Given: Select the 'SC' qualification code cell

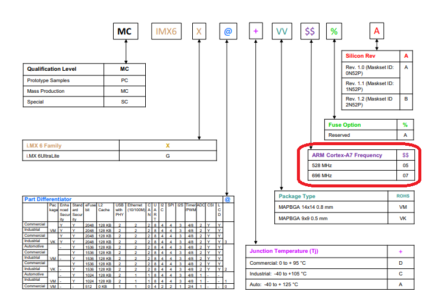Looking at the screenshot, I should 124,102.
